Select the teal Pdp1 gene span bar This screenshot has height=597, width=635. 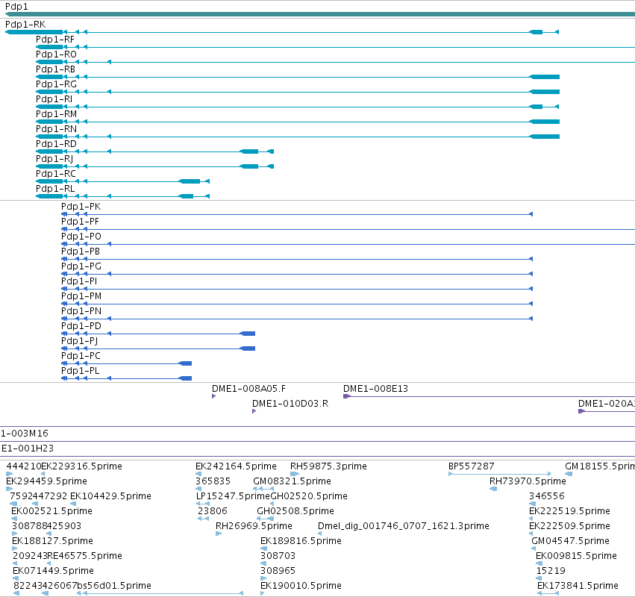coord(320,14)
